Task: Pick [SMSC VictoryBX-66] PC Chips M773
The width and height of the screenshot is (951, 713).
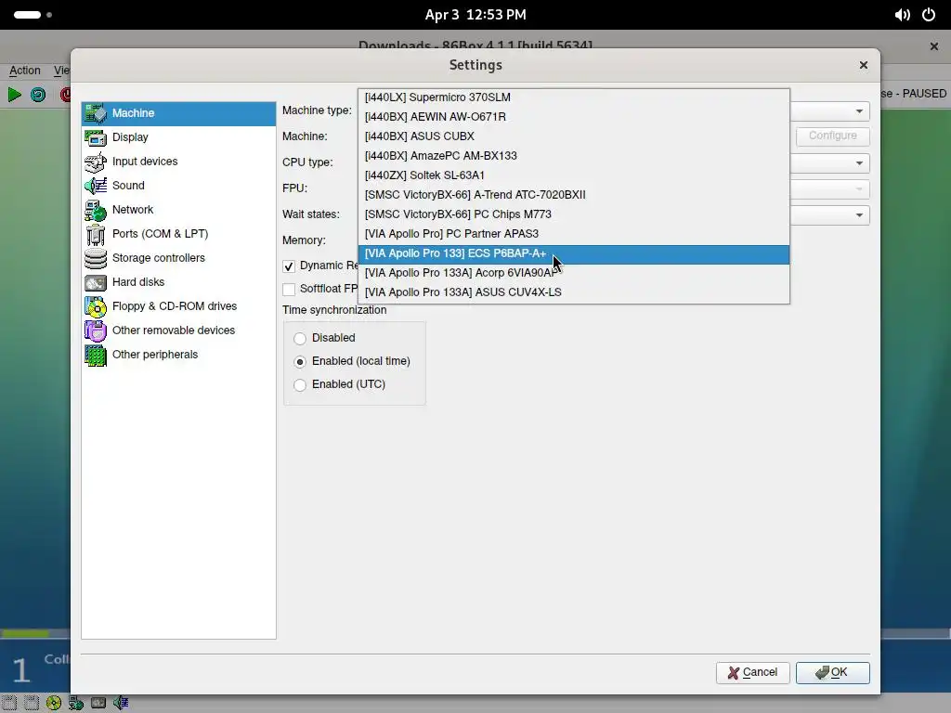Action: point(574,214)
